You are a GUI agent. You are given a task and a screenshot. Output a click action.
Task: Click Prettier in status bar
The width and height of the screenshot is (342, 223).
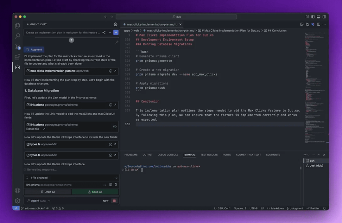(x=313, y=208)
